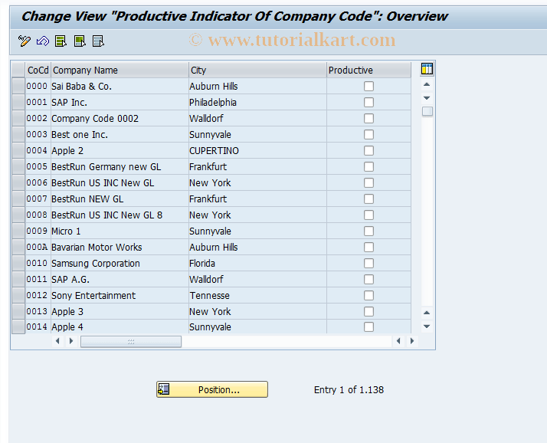Enable Productive for company code 0008

[x=368, y=215]
